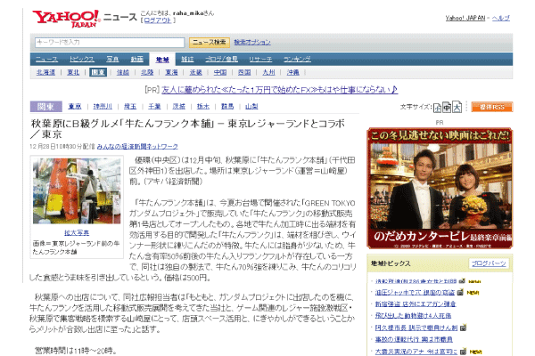The height and width of the screenshot is (356, 535).
Task: Switch to the 雑誌 tab
Action: (x=187, y=60)
